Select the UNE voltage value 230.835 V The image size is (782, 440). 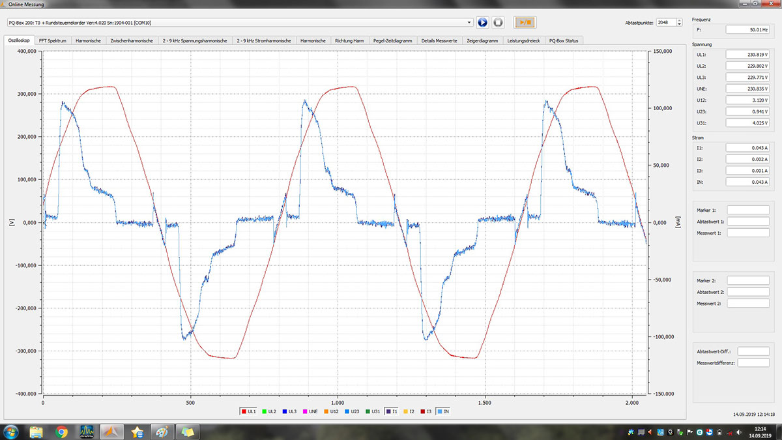click(748, 89)
